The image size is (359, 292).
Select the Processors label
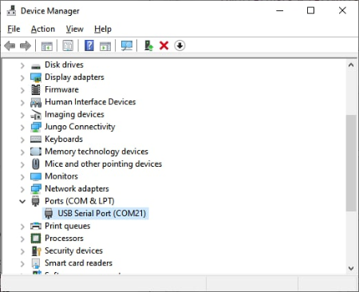point(64,239)
